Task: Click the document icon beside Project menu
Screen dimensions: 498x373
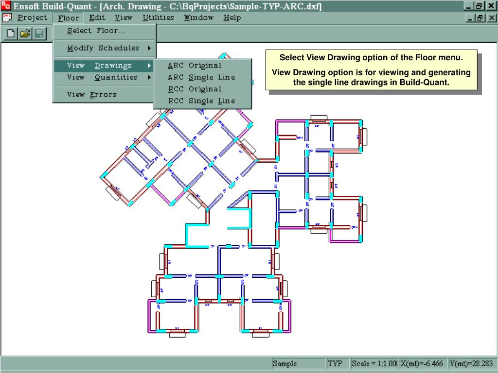Action: 7,18
